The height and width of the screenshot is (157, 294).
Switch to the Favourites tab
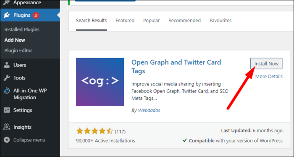(220, 21)
